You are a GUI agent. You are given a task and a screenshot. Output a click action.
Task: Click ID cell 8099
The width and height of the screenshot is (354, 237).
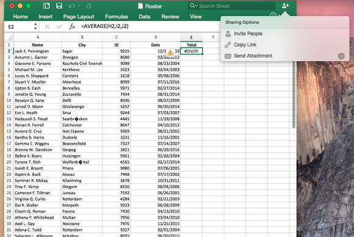click(117, 82)
